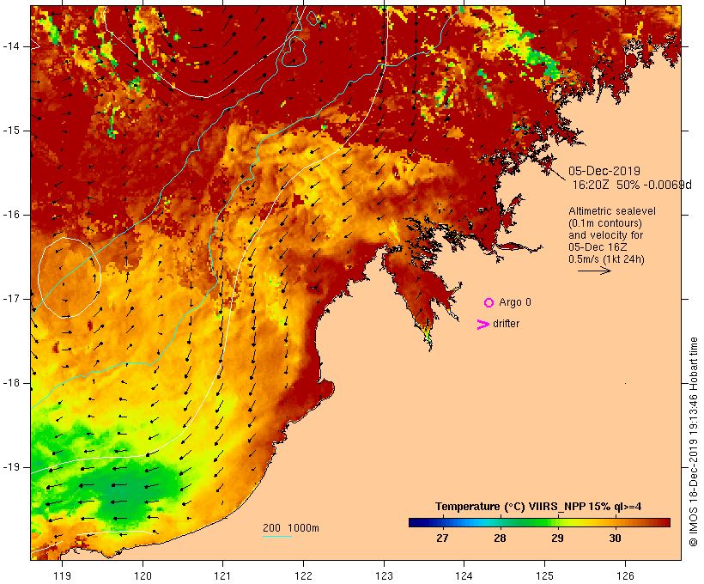Click the '0.5m/s (1kt 24h)' label
This screenshot has height=584, width=704.
607,259
